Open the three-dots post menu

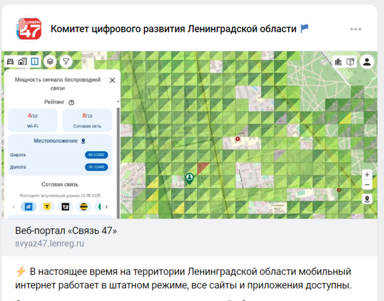coord(356,29)
